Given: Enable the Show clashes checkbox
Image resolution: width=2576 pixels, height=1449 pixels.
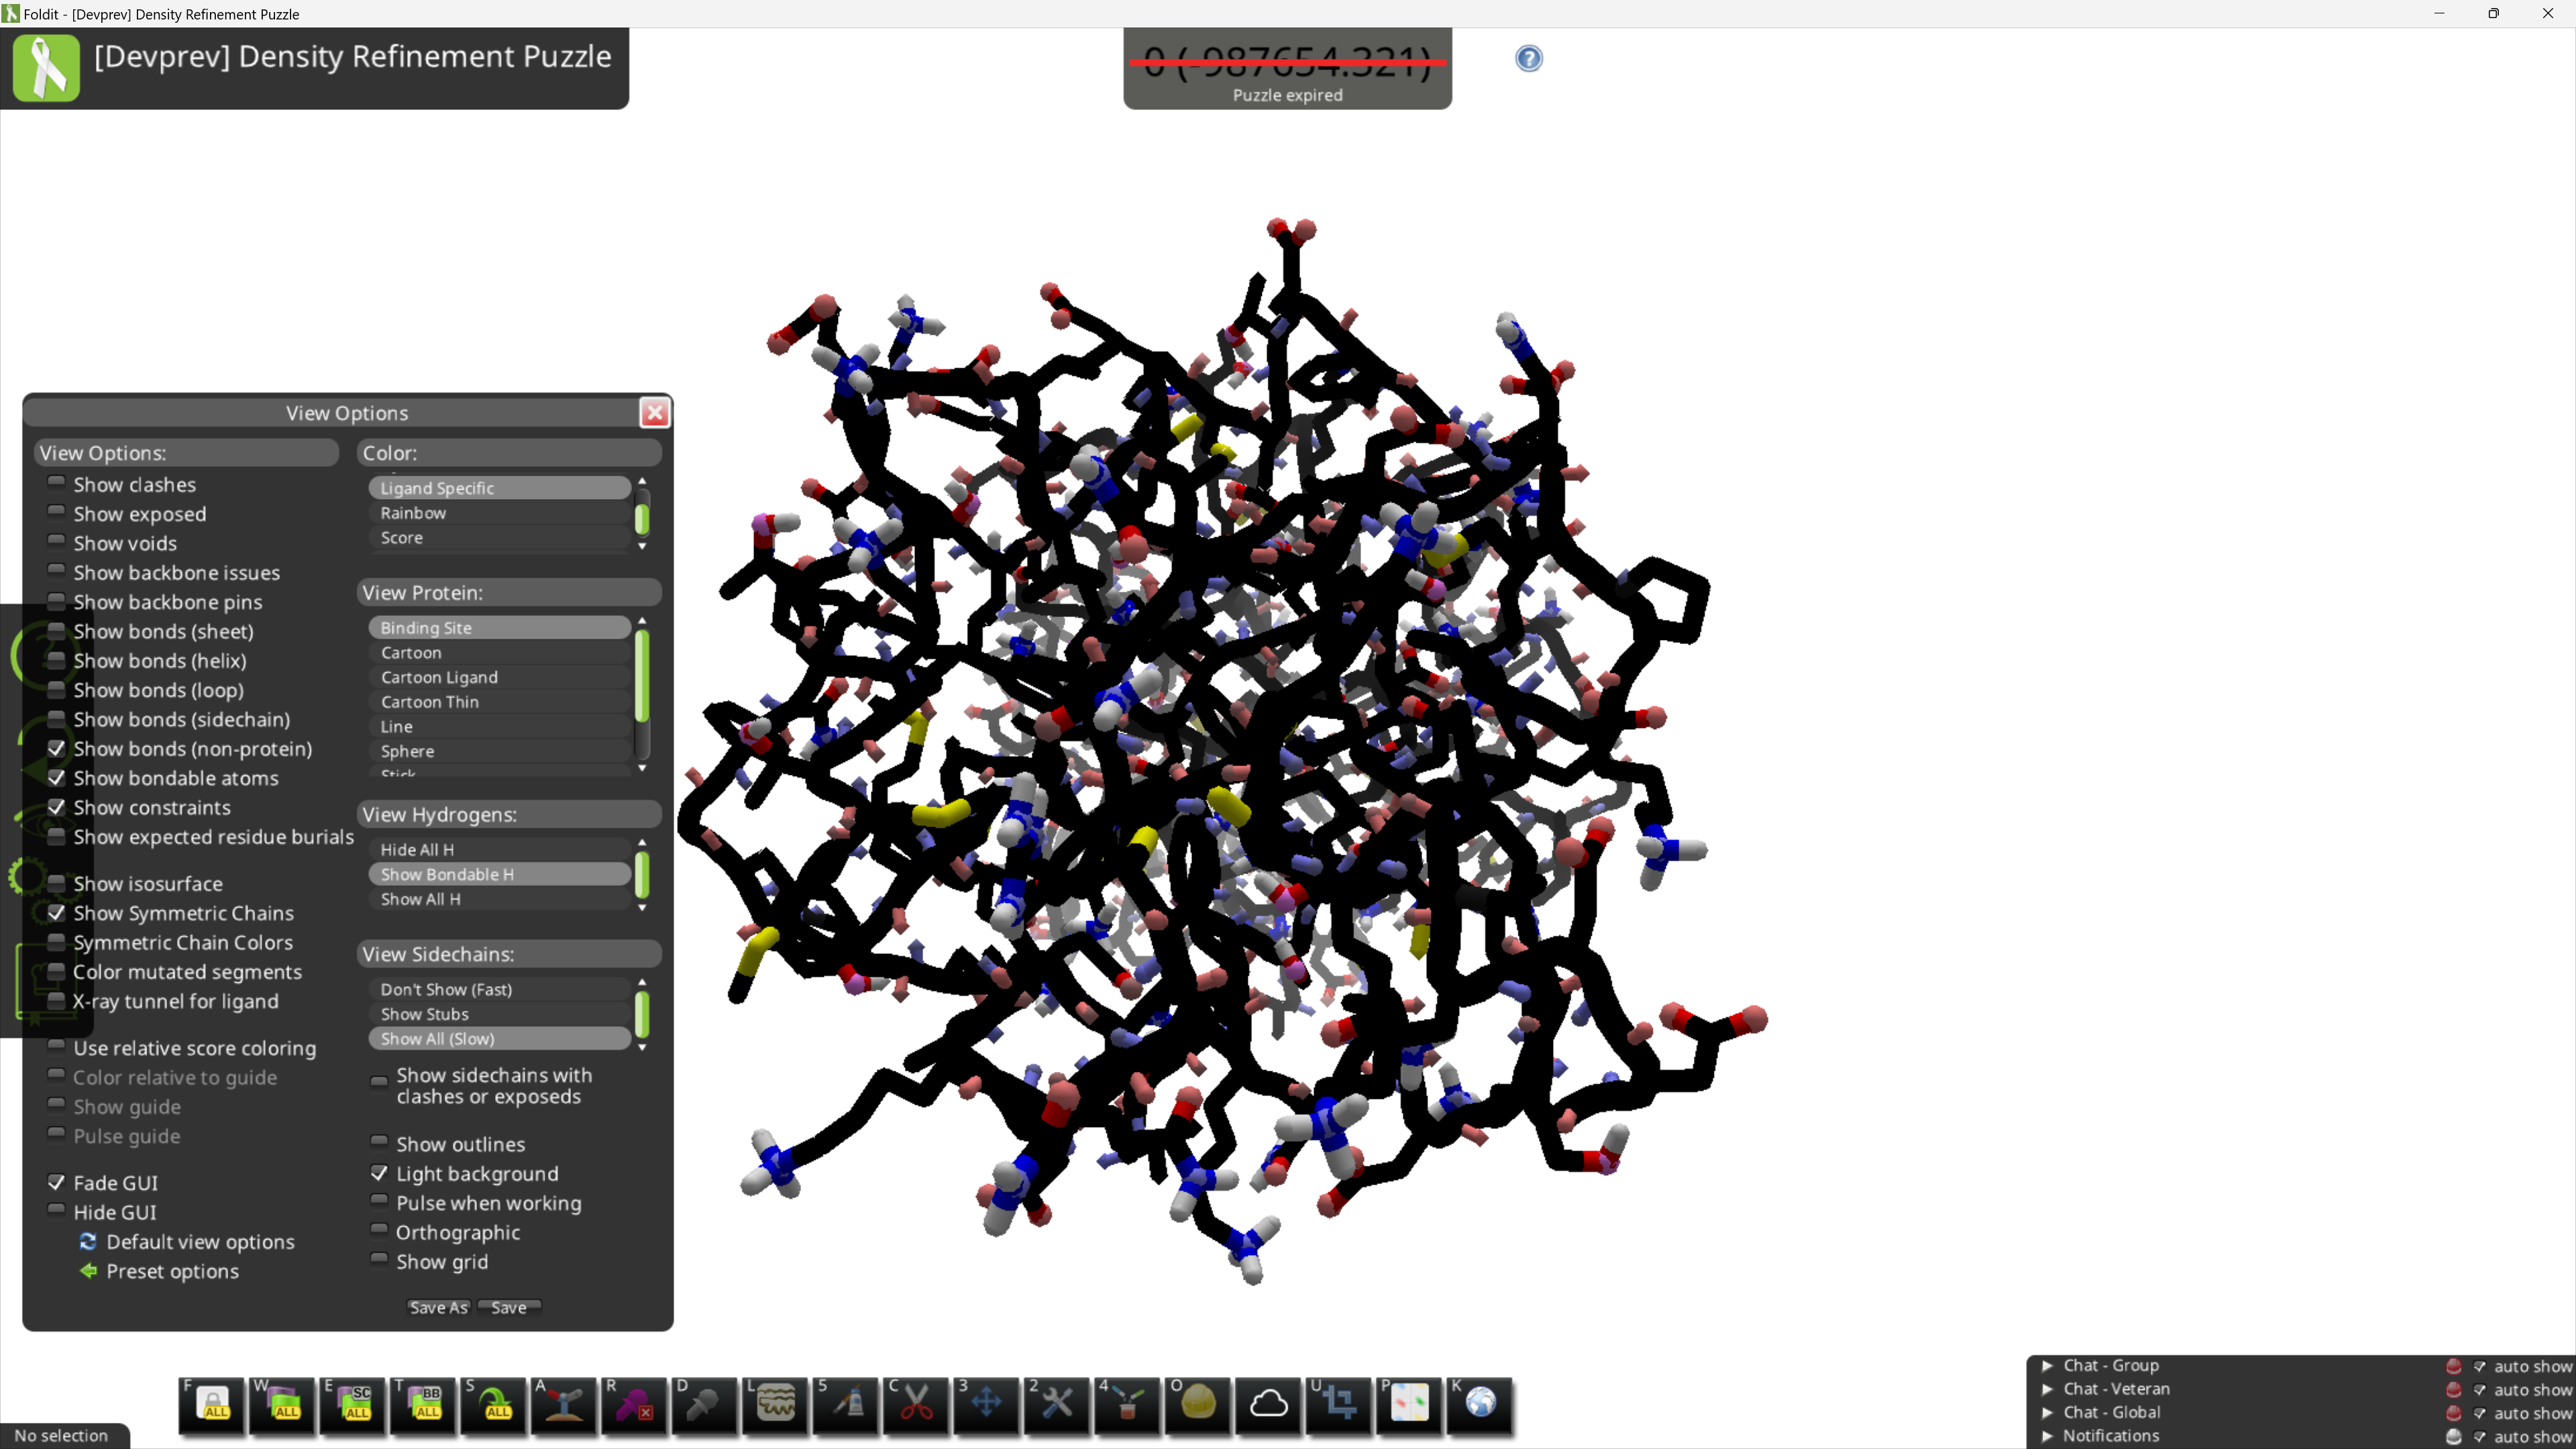Looking at the screenshot, I should [x=57, y=484].
